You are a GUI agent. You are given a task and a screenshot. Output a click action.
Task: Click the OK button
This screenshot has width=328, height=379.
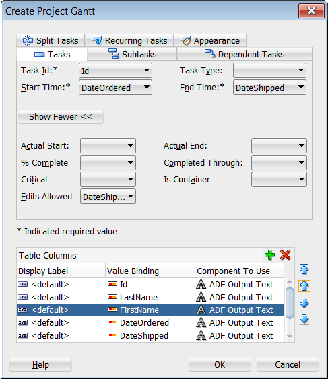click(x=220, y=364)
